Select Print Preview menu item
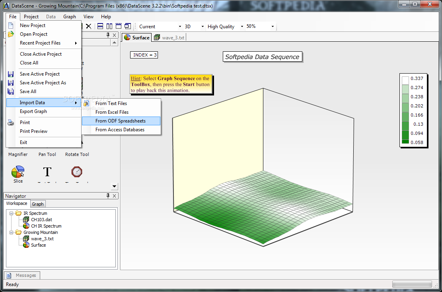This screenshot has height=292, width=442. (x=44, y=131)
